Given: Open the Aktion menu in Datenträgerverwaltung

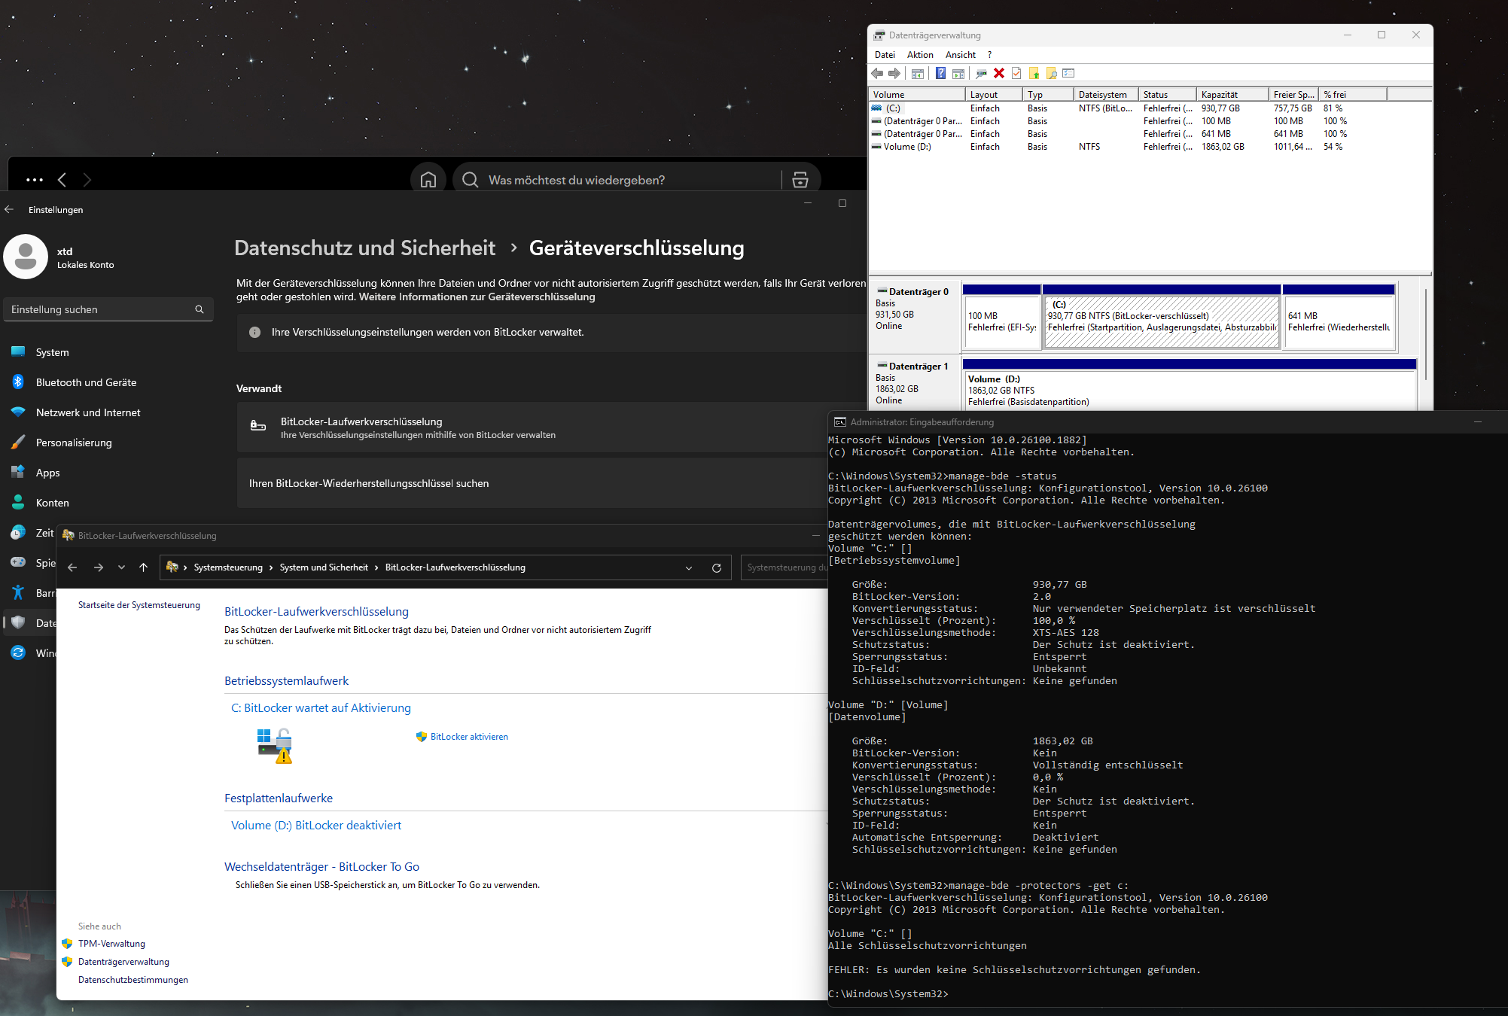Looking at the screenshot, I should click(x=919, y=55).
